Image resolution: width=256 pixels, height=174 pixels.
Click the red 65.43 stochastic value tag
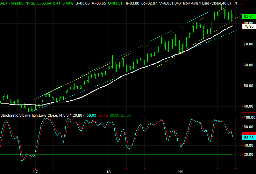[249, 134]
